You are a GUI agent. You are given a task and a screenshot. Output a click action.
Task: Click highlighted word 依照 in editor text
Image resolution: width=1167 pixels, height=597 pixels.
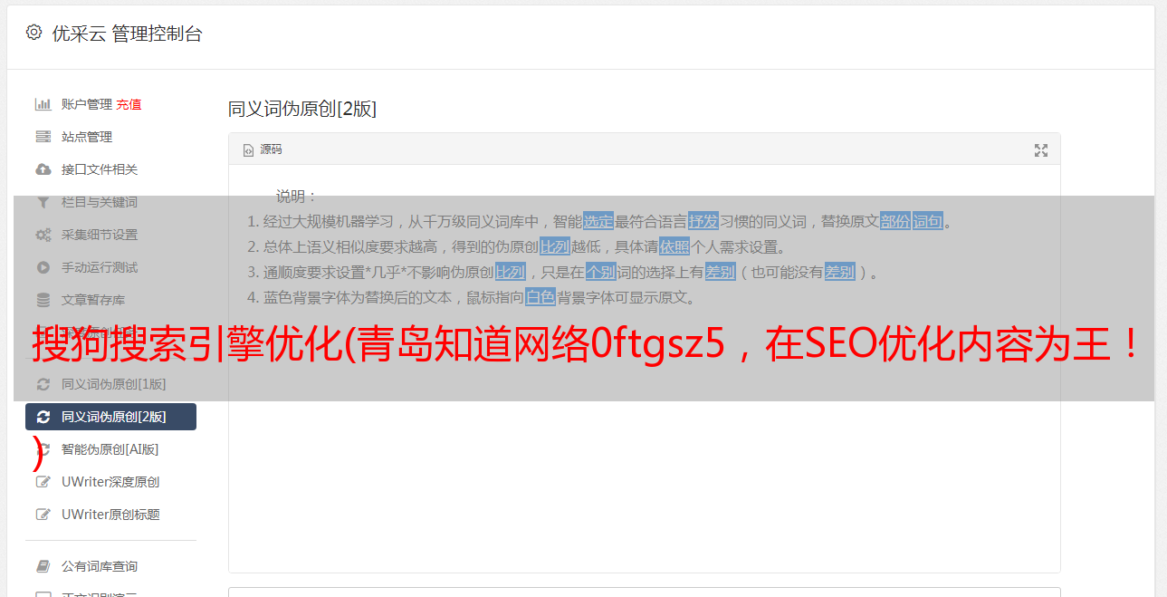(674, 246)
